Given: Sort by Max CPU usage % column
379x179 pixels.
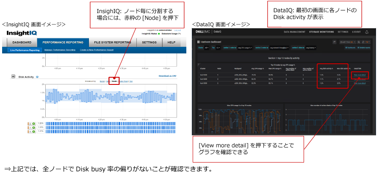Looking at the screenshot, I should (275, 68).
